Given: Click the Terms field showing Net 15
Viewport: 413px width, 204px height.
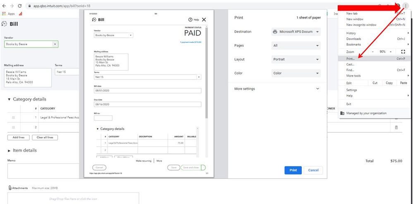Looking at the screenshot, I should tap(67, 72).
